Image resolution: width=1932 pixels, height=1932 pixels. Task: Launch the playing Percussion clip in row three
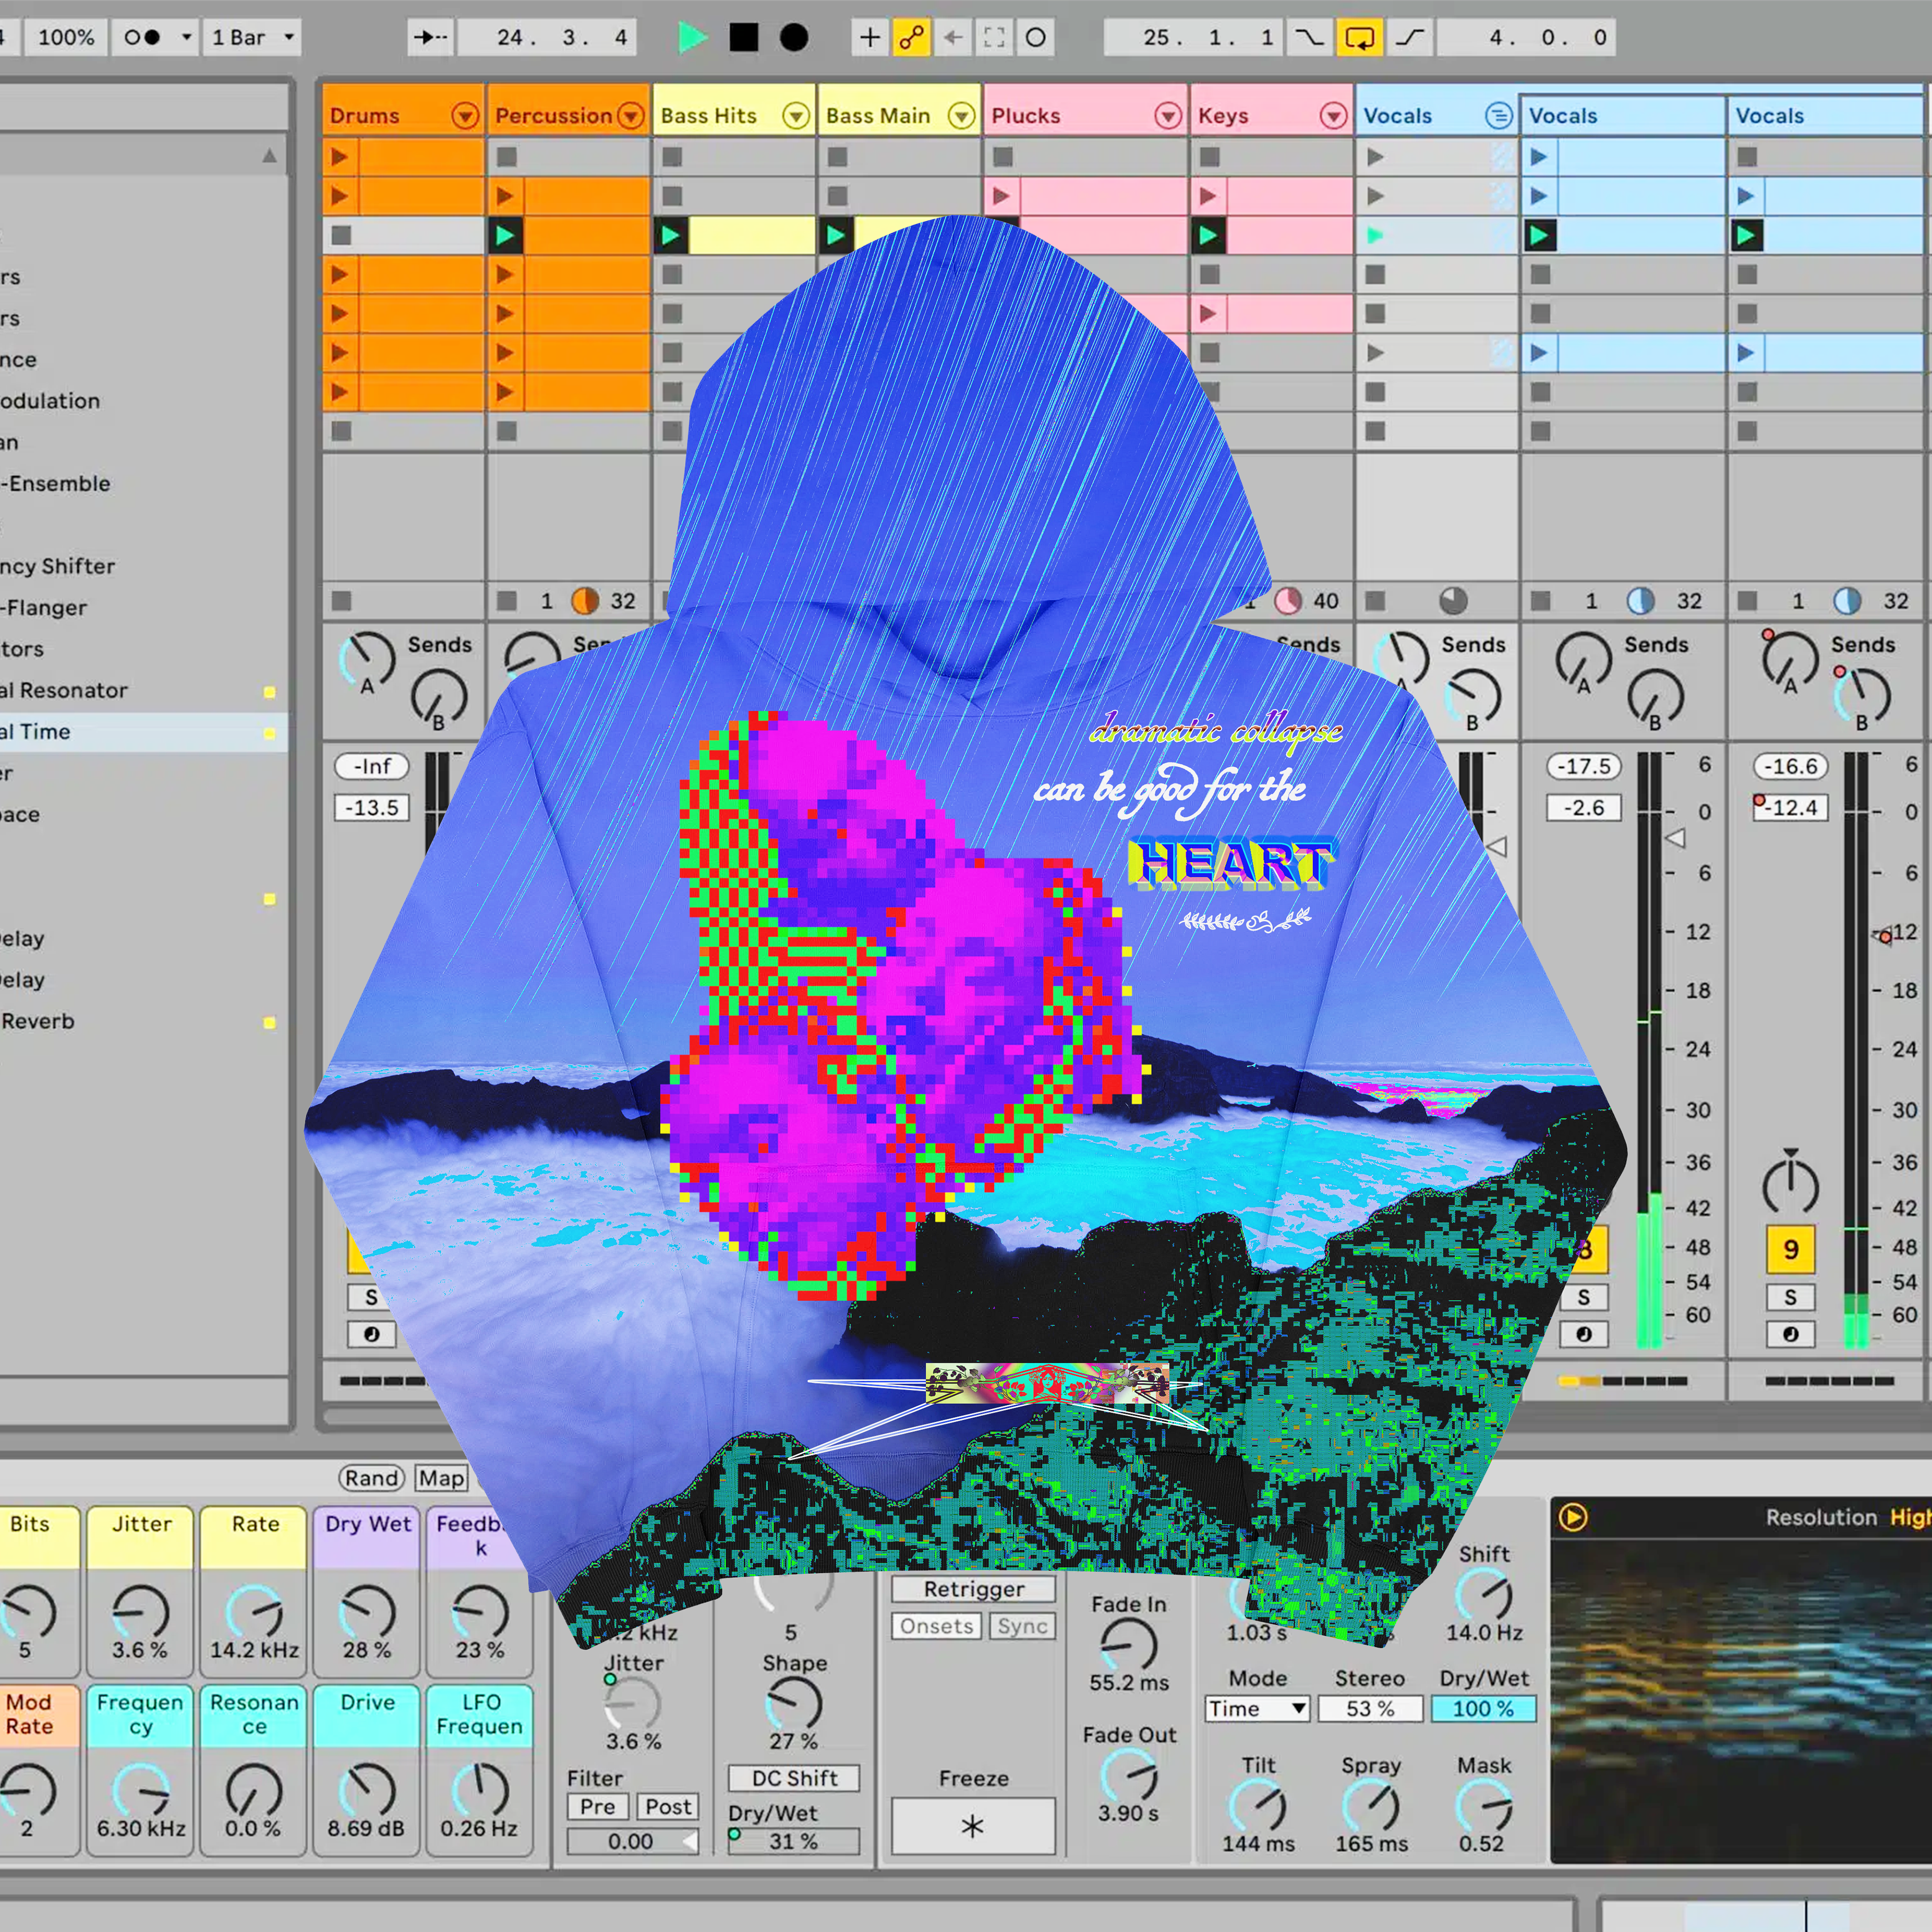click(x=505, y=236)
